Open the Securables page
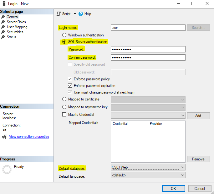The width and height of the screenshot is (214, 194). click(15, 32)
